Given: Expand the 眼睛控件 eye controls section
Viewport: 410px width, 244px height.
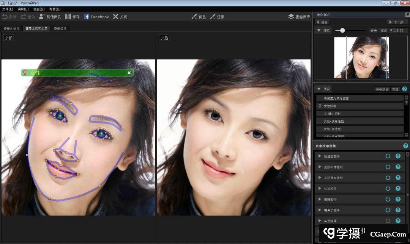Looking at the screenshot, I should [320, 199].
